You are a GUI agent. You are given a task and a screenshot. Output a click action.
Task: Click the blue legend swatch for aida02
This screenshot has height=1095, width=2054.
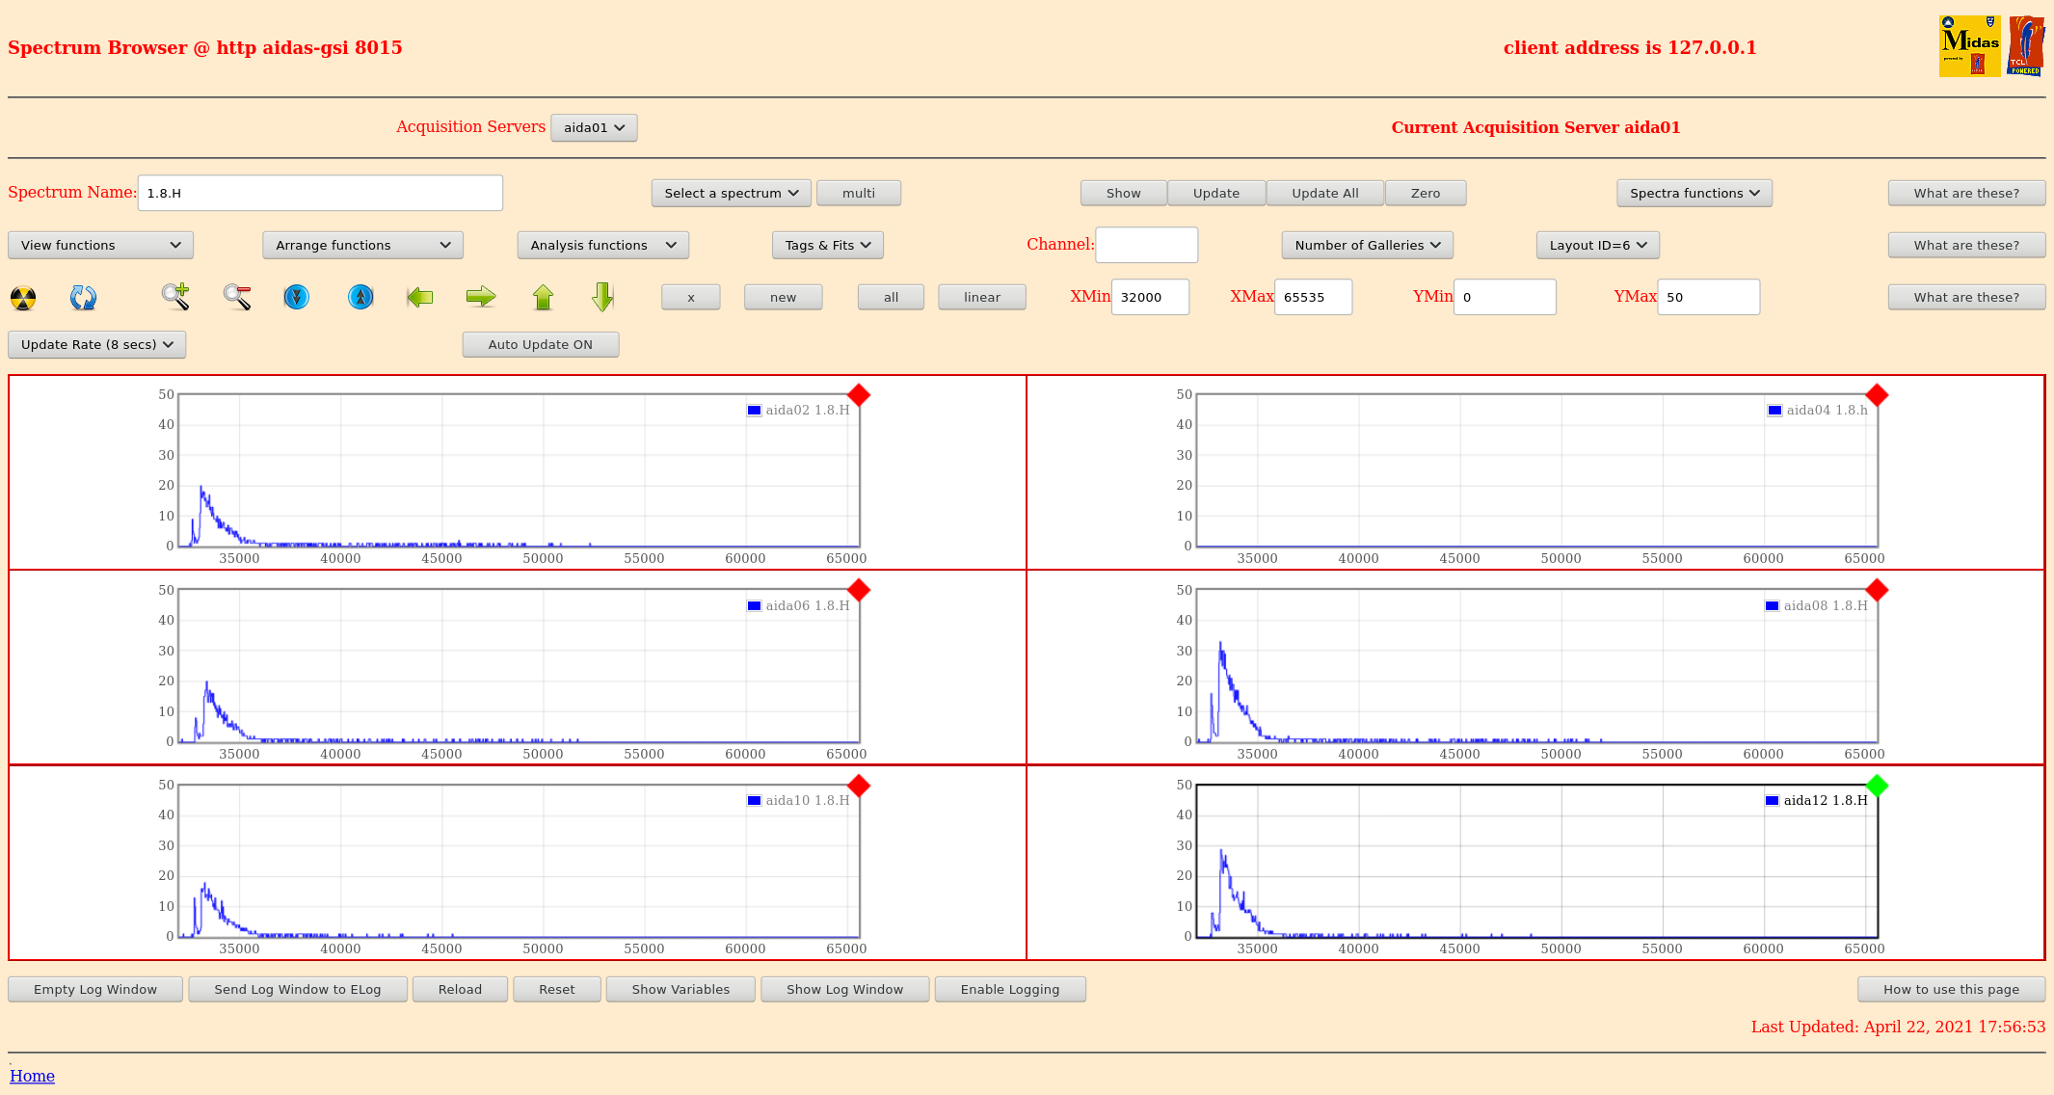point(754,411)
